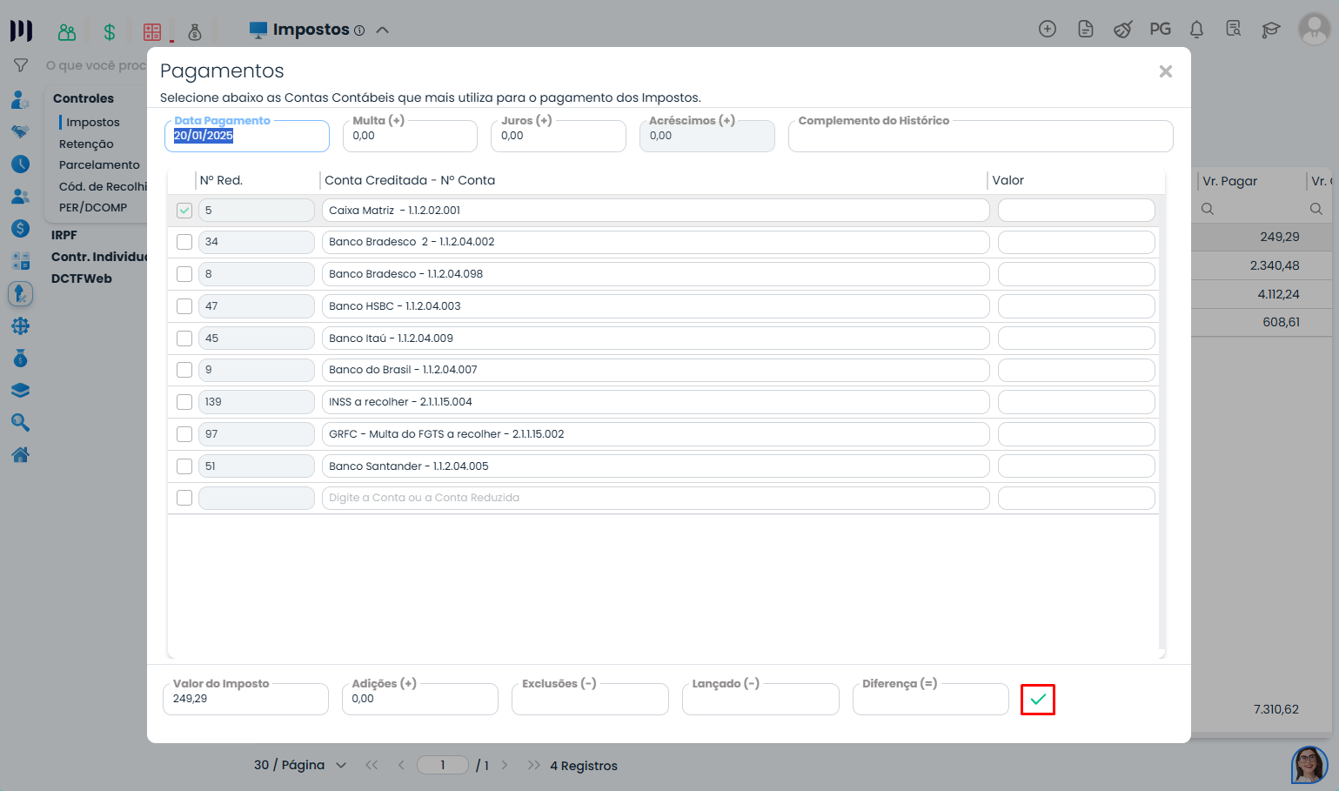This screenshot has width=1339, height=791.
Task: Select Retenção in Controles menu
Action: click(x=86, y=144)
